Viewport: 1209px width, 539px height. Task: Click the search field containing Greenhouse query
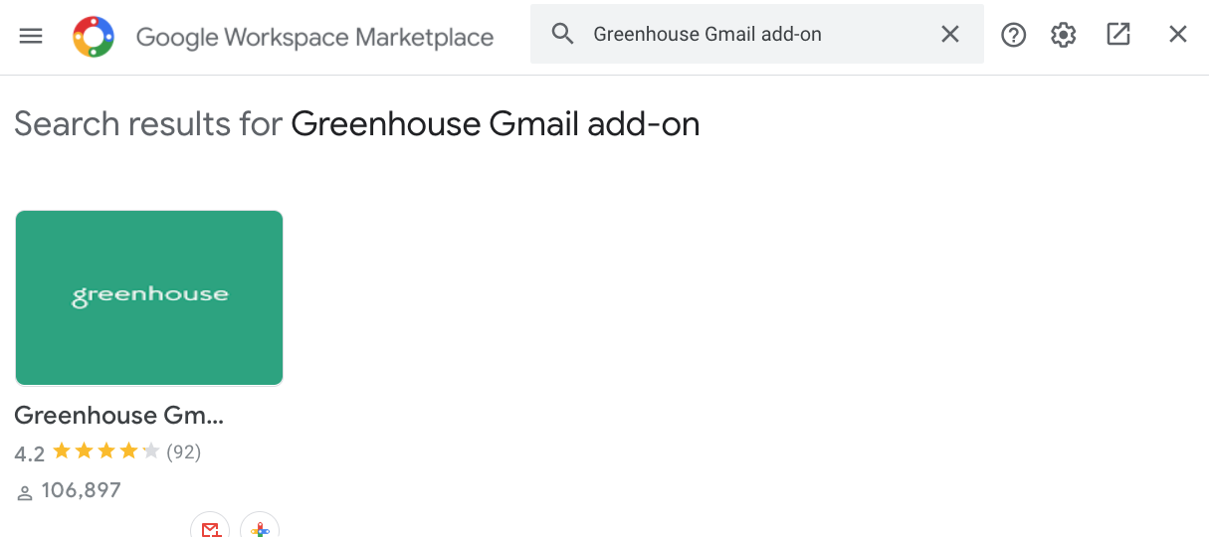[x=756, y=35]
